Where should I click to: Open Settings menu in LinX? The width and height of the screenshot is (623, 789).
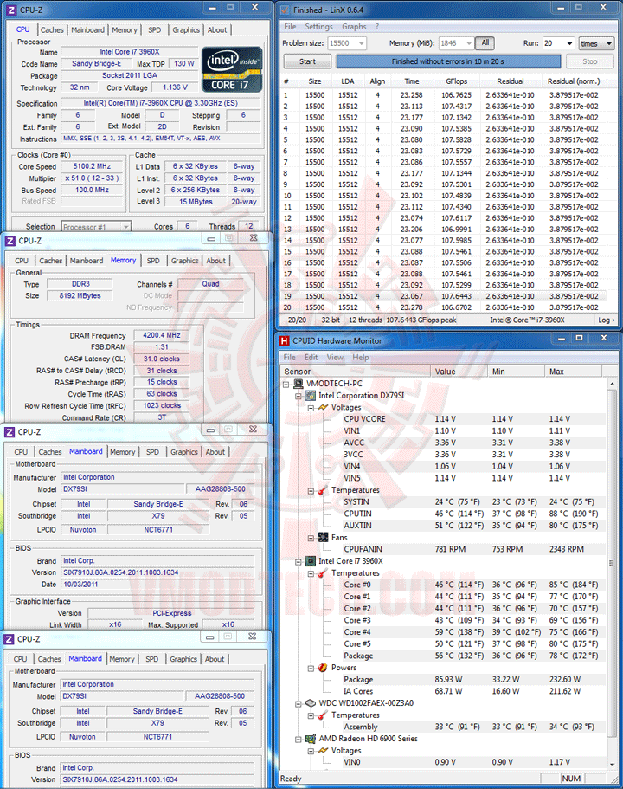[x=318, y=27]
